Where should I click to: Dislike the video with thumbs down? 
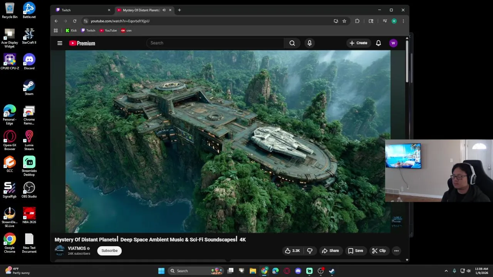point(310,251)
